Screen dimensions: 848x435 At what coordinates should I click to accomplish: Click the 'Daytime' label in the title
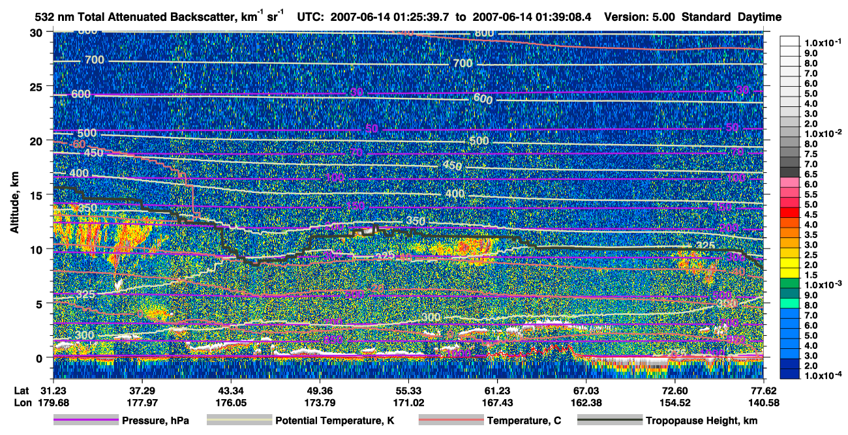760,16
